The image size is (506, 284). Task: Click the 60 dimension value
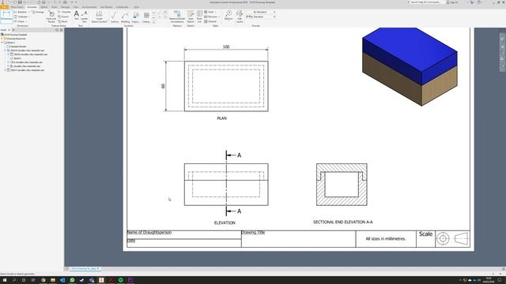click(x=164, y=86)
